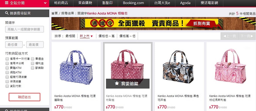Screen dimensions: 256x111
Task: Open the Booking.com tab in top bar
Action: pyautogui.click(x=133, y=3)
